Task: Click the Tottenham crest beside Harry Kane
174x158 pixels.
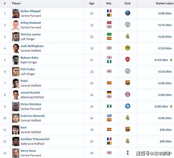Action: [x=128, y=153]
